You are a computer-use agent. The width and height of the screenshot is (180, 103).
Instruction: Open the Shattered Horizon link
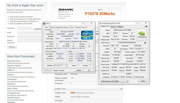click(x=14, y=97)
